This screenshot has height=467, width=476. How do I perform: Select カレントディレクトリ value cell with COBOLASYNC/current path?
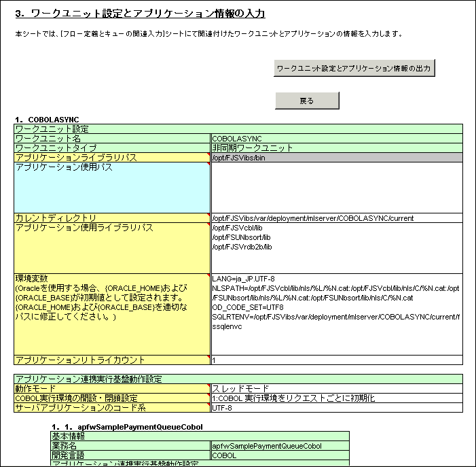pos(337,218)
